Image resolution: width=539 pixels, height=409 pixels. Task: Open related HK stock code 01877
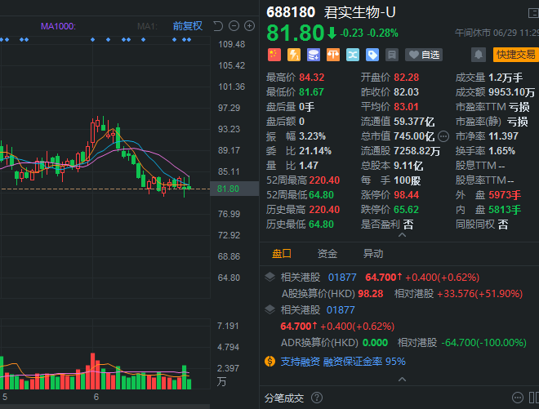pyautogui.click(x=341, y=277)
